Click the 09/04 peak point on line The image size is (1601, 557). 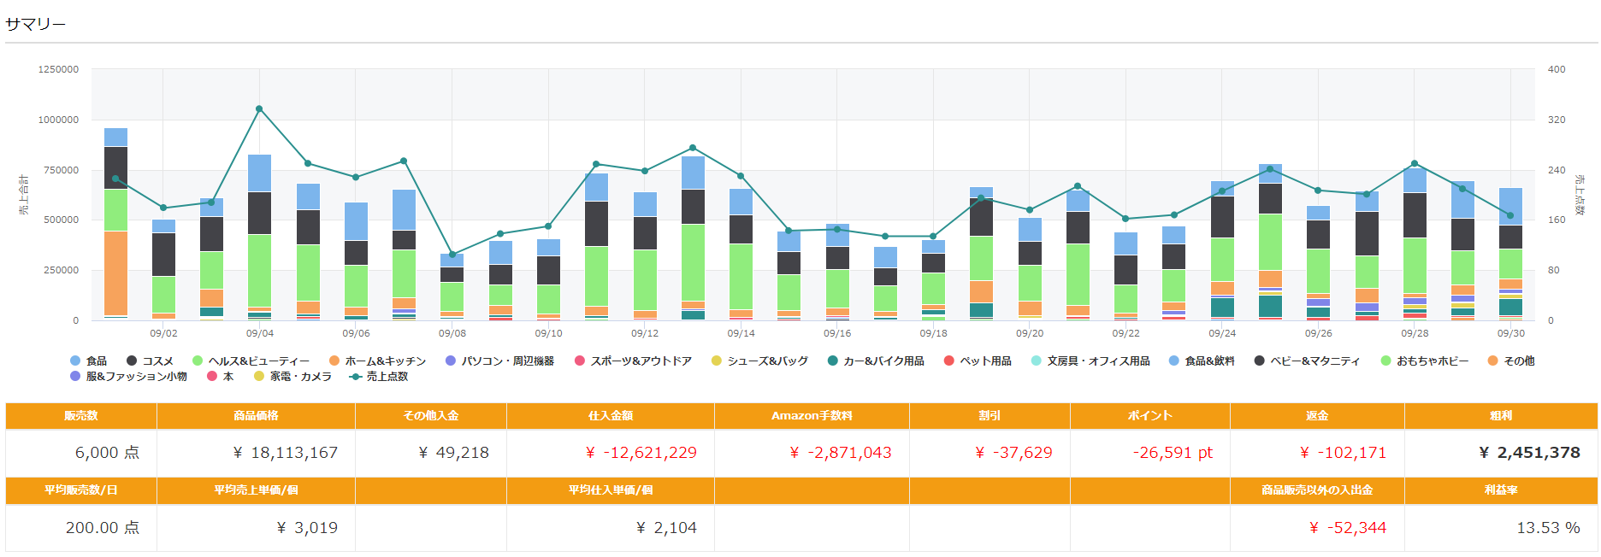259,109
